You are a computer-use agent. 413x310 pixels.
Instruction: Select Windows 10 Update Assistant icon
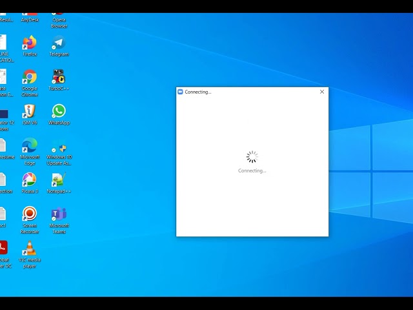point(59,147)
